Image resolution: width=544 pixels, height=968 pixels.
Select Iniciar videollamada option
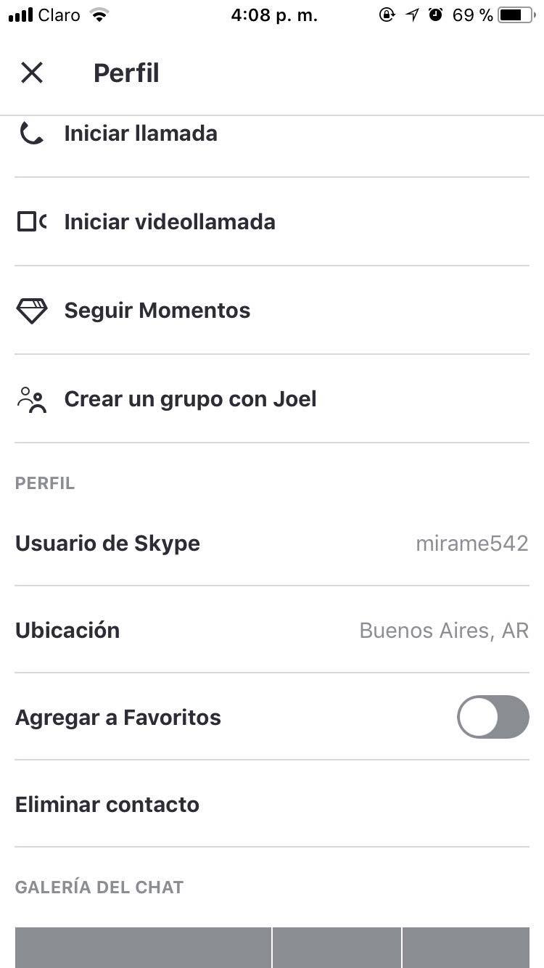(272, 222)
